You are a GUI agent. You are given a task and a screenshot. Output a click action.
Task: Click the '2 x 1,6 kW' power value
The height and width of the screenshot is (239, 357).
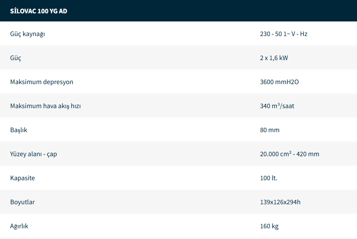(274, 58)
